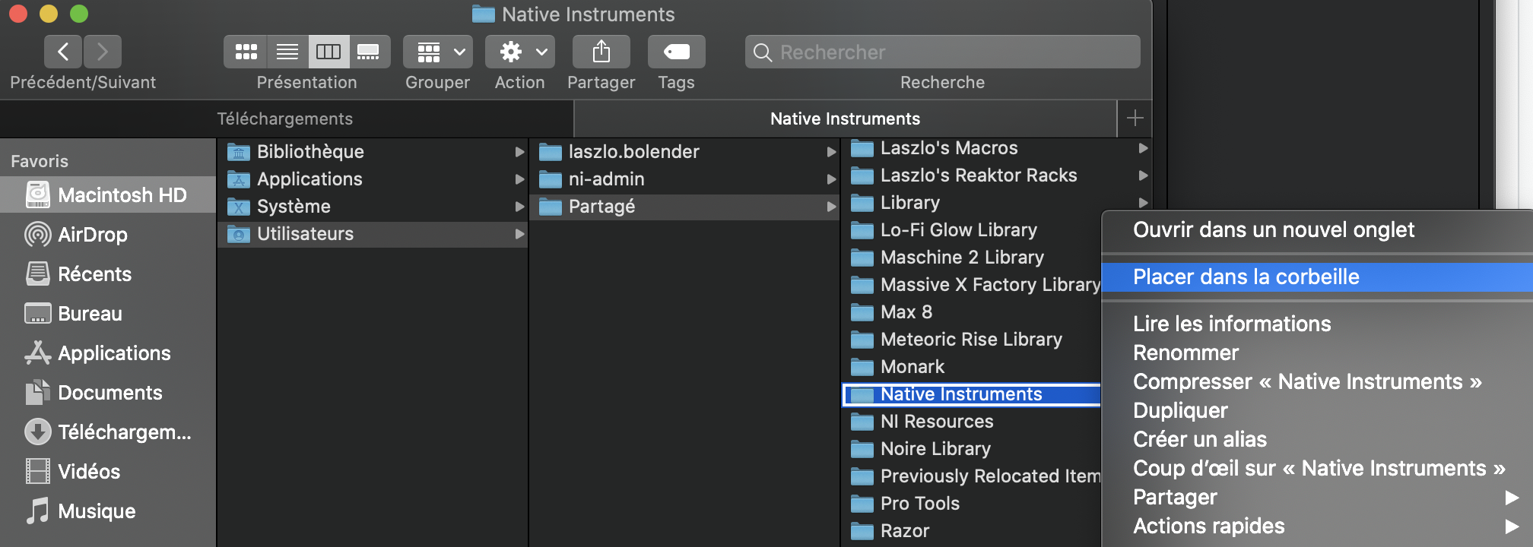This screenshot has width=1533, height=547.
Task: Focus the Rechercher search field
Action: pos(943,52)
